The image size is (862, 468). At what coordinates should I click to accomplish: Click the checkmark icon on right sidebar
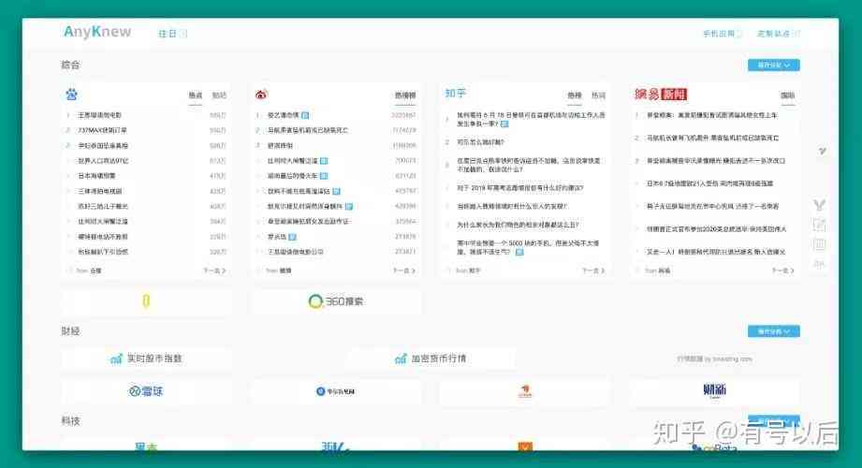click(822, 151)
